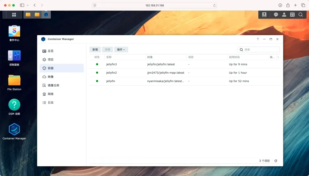The height and width of the screenshot is (176, 309).
Task: Refresh the container list
Action: tap(276, 161)
